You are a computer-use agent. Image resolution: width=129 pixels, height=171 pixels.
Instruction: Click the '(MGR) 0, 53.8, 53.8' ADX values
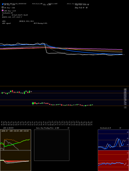(26, 21)
